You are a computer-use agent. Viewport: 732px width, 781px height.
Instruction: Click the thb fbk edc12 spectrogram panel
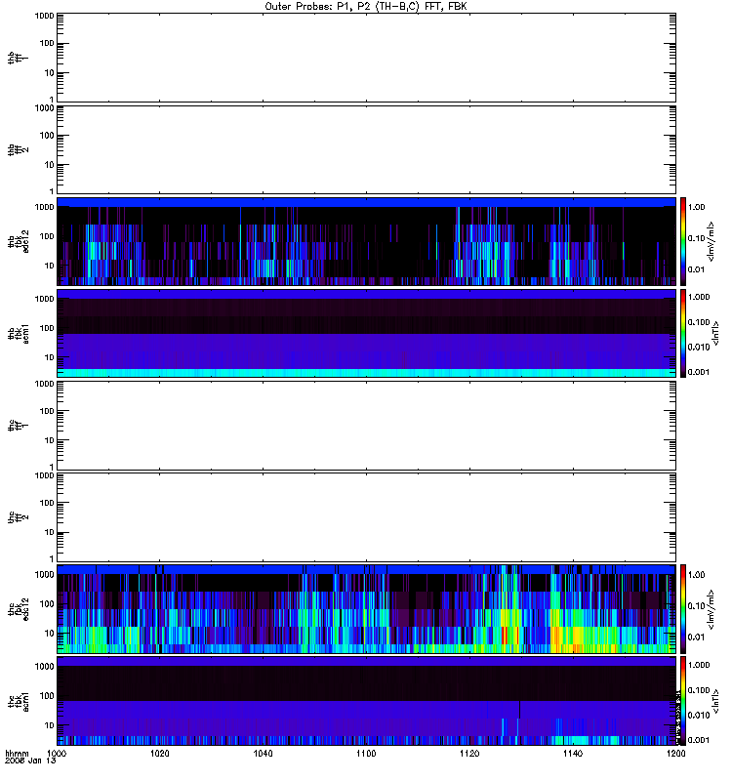tap(366, 241)
